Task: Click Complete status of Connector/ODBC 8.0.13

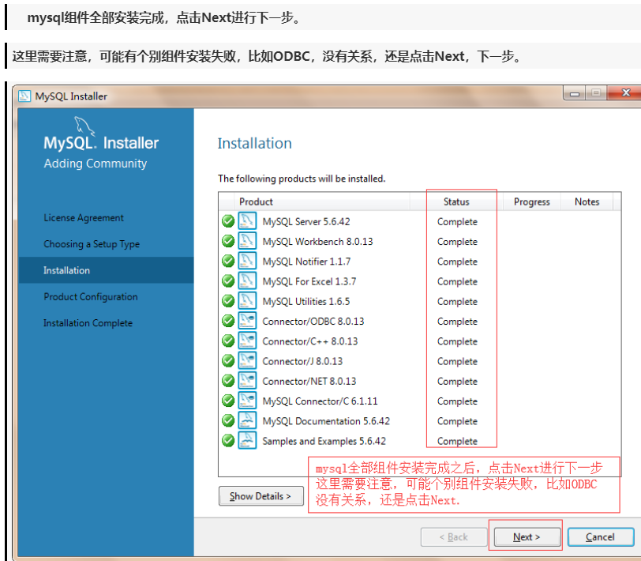Action: click(x=457, y=322)
